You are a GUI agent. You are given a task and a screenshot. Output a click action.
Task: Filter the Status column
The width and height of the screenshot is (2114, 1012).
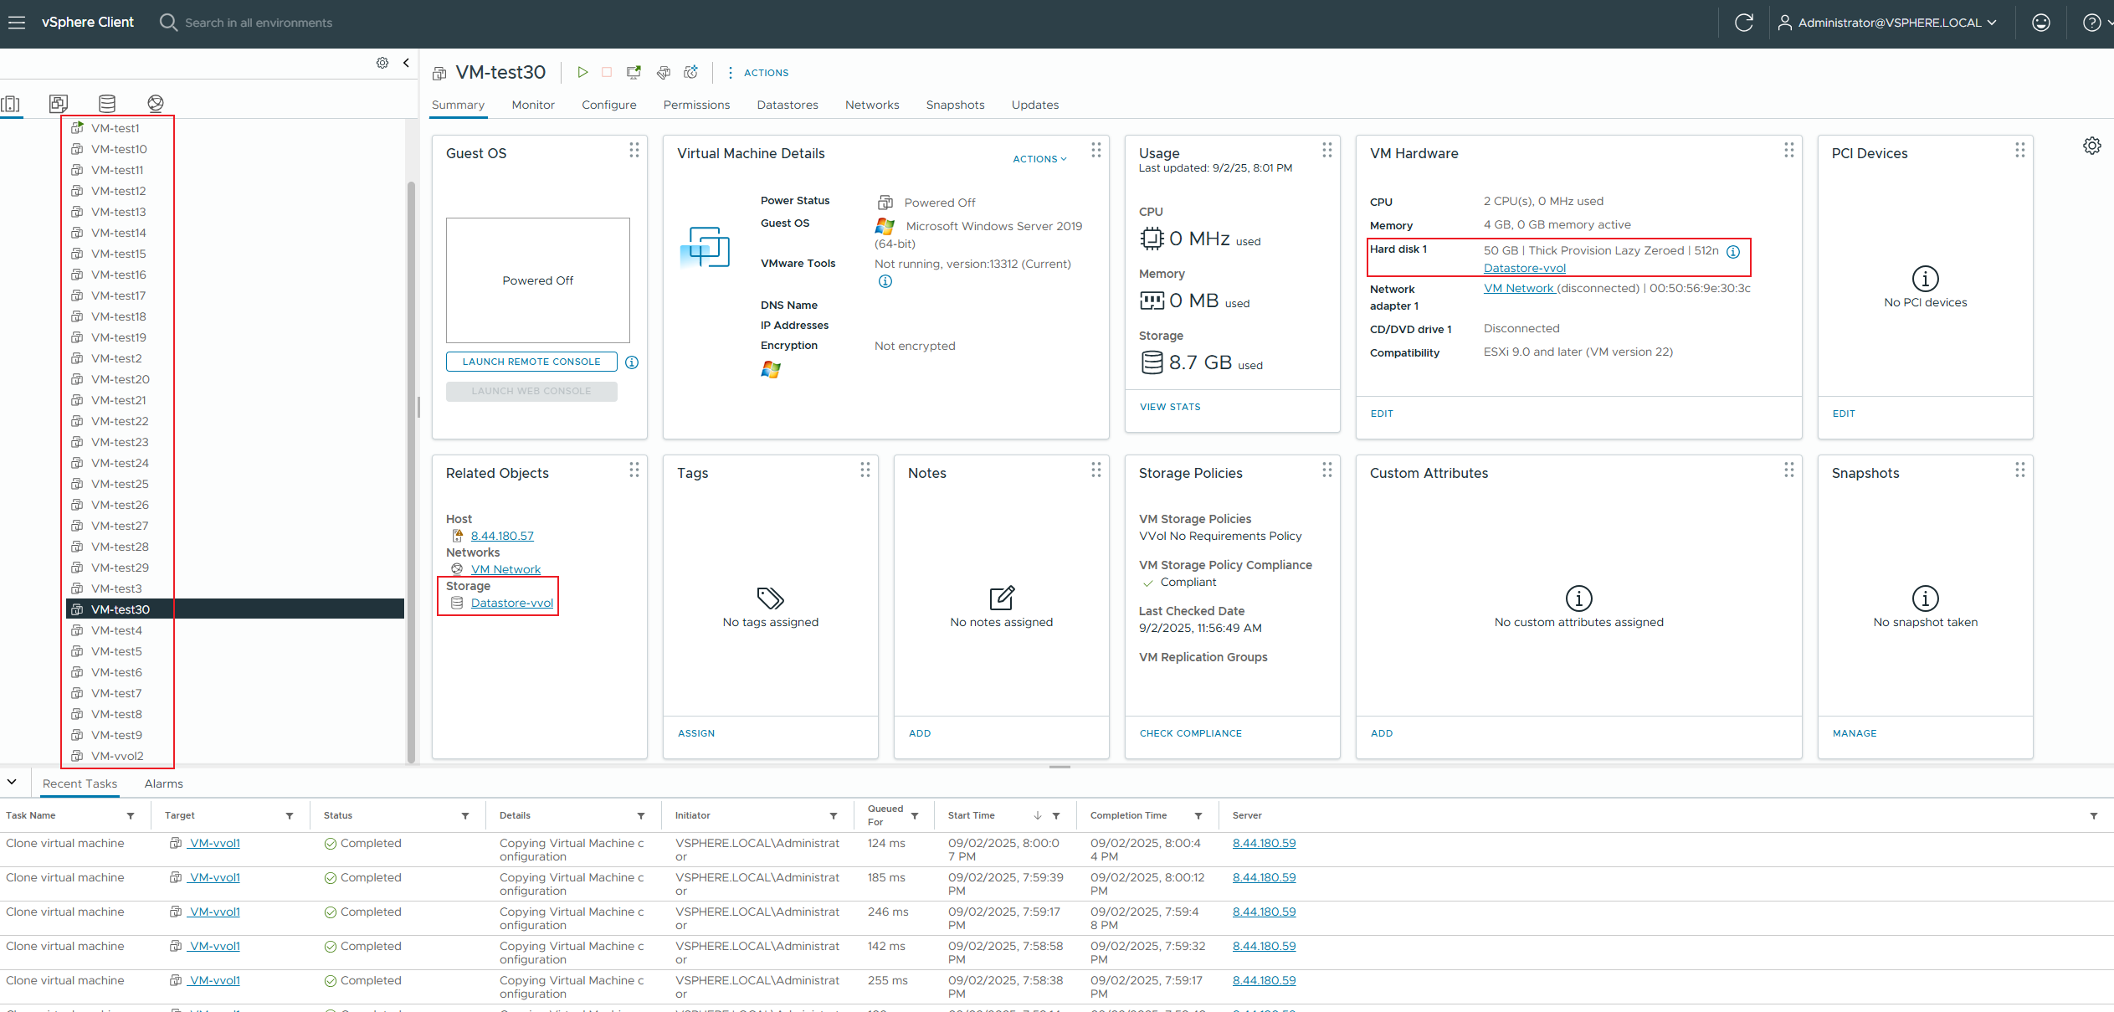(x=465, y=816)
